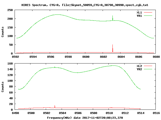Click the 8516 tick label
Image resolution: width=161 pixels, height=120 pixels.
click(x=156, y=113)
